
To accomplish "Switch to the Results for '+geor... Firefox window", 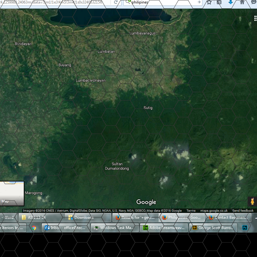I will pyautogui.click(x=135, y=217).
